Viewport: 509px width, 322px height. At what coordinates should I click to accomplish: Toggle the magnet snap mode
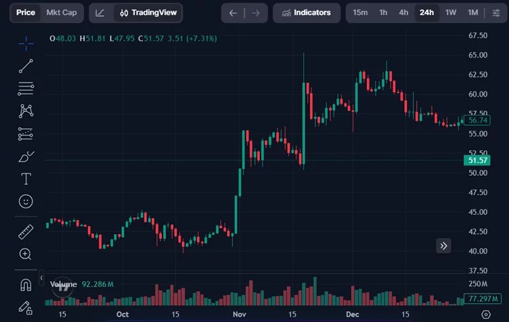[x=26, y=285]
